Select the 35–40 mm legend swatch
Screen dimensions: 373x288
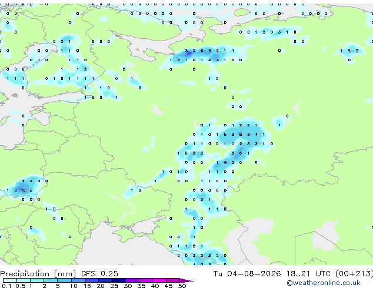coord(146,280)
